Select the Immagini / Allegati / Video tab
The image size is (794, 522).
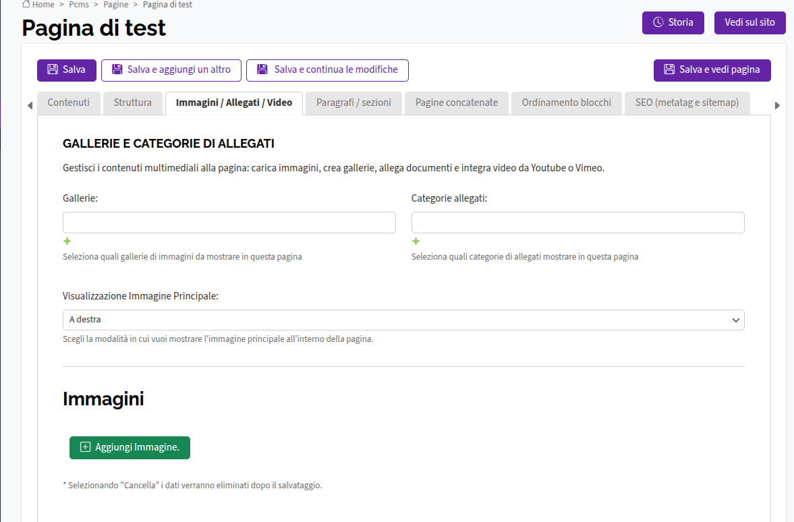tap(234, 103)
